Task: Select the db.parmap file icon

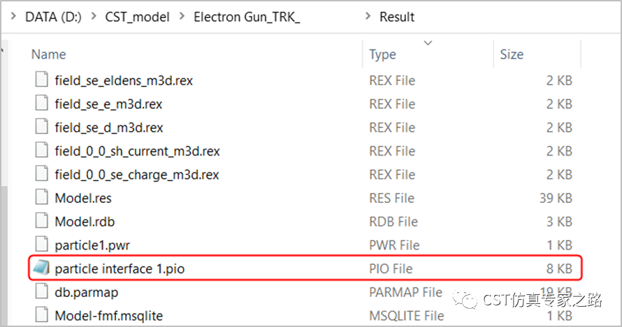Action: point(42,291)
